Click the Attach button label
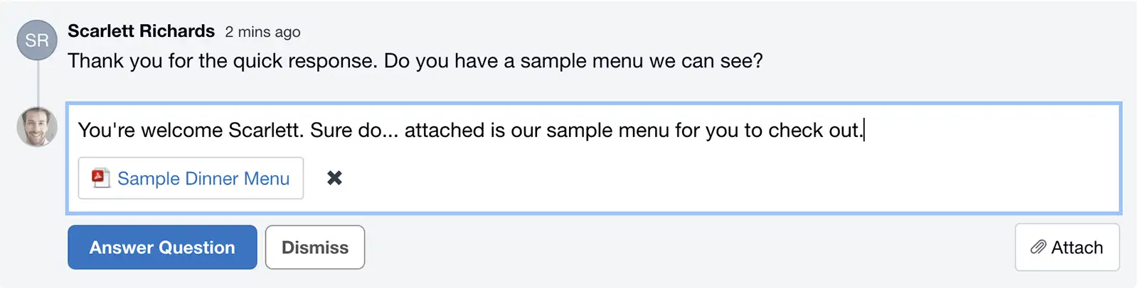The width and height of the screenshot is (1138, 288). click(1077, 248)
